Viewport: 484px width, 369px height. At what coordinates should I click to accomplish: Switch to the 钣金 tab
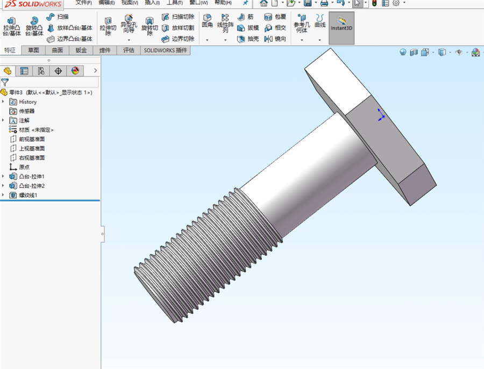click(81, 50)
